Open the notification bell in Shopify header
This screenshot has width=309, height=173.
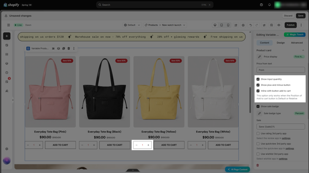coord(269,5)
